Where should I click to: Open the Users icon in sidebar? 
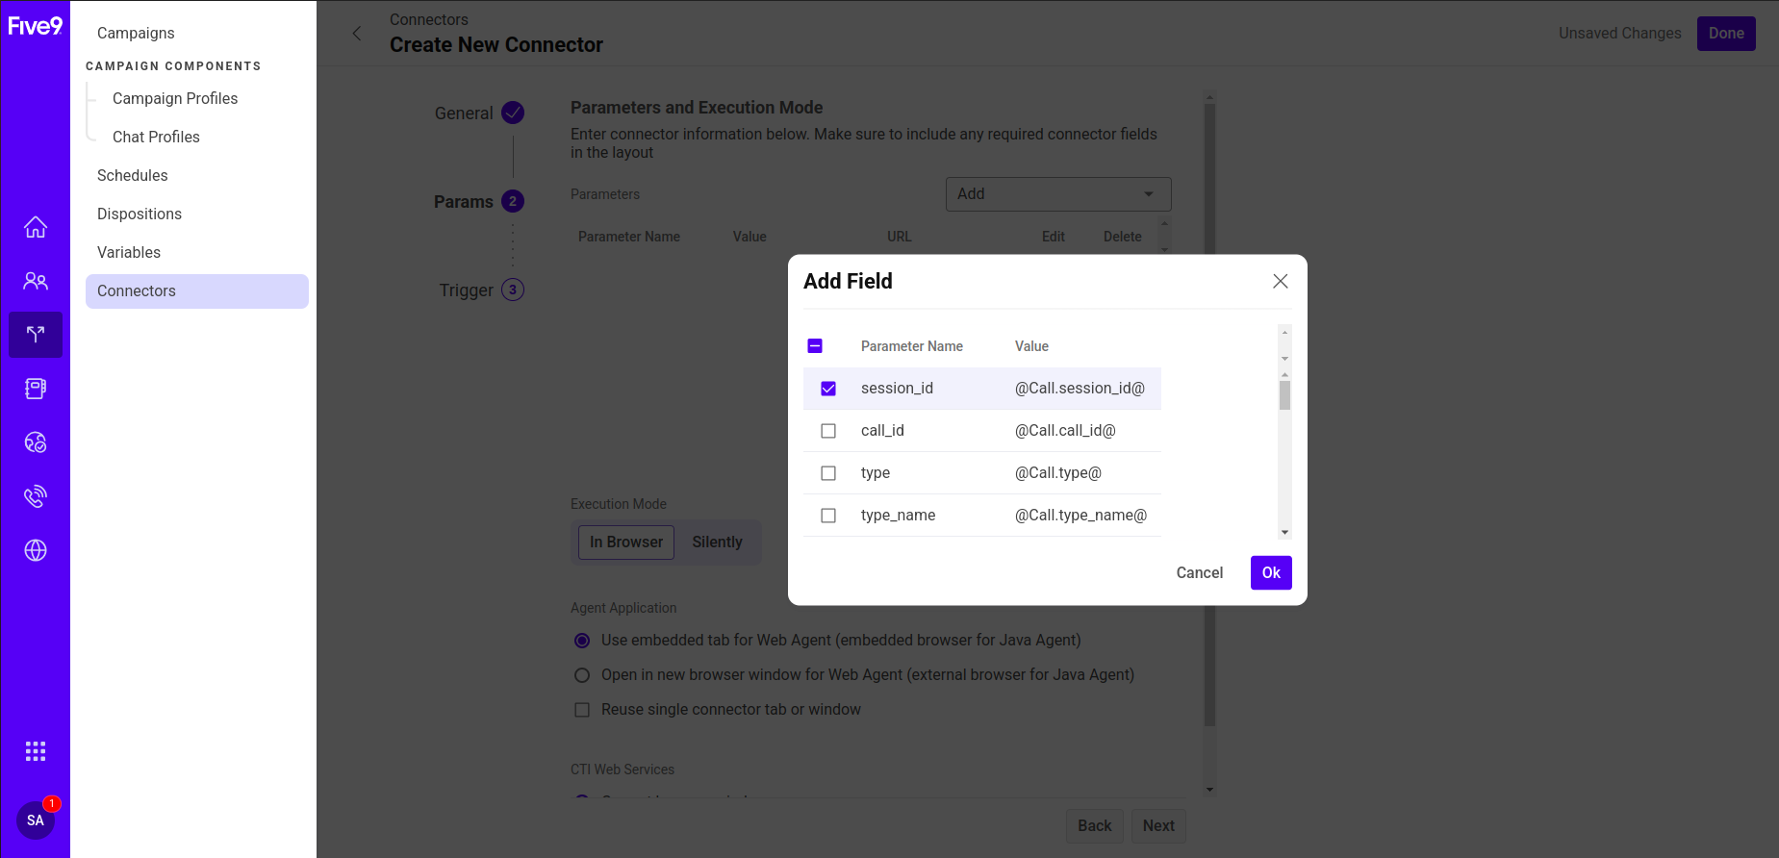coord(36,281)
